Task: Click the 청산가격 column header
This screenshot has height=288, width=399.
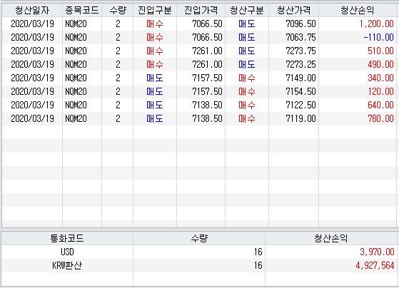Action: coord(293,11)
